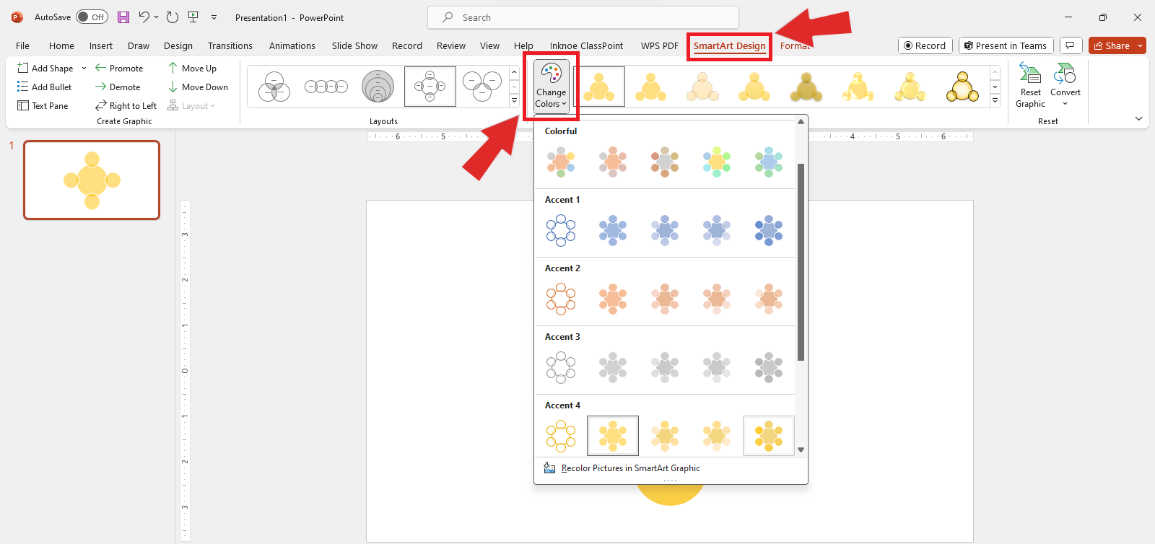Choose last Accent 3 color option
Image resolution: width=1155 pixels, height=544 pixels.
pyautogui.click(x=769, y=367)
